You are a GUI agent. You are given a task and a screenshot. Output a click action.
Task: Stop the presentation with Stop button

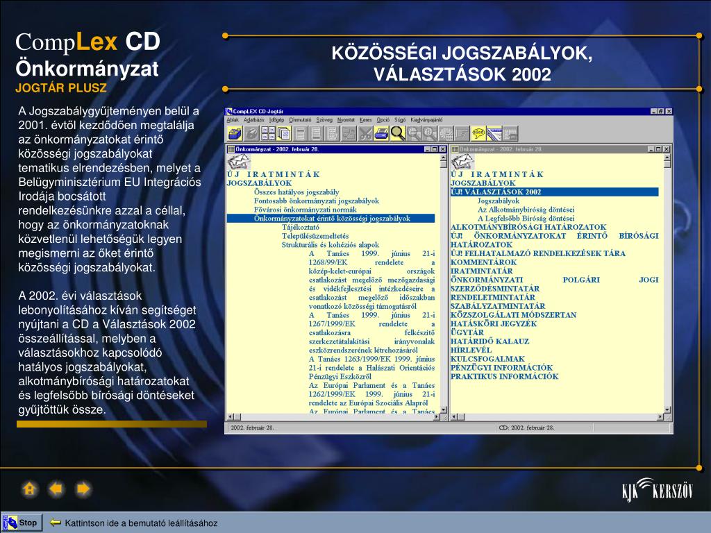click(x=22, y=523)
